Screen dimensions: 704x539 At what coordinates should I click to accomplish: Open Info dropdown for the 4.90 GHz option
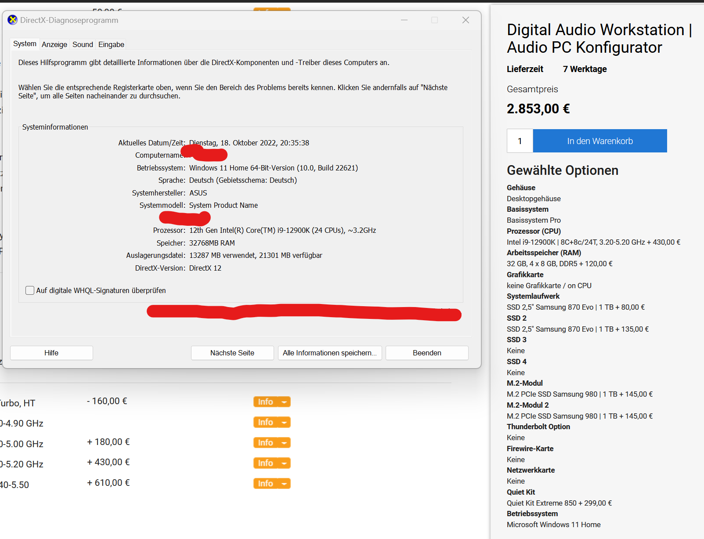(x=272, y=422)
